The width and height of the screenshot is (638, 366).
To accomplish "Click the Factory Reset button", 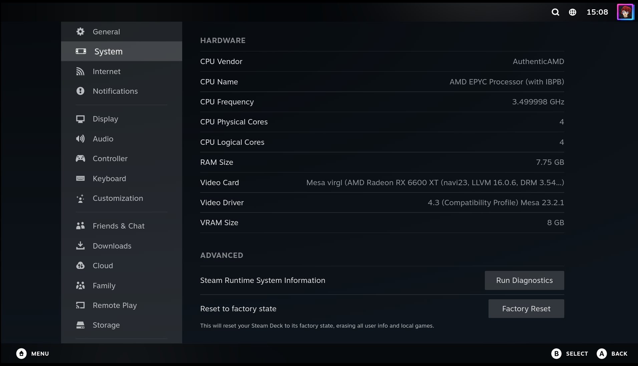I will (526, 309).
